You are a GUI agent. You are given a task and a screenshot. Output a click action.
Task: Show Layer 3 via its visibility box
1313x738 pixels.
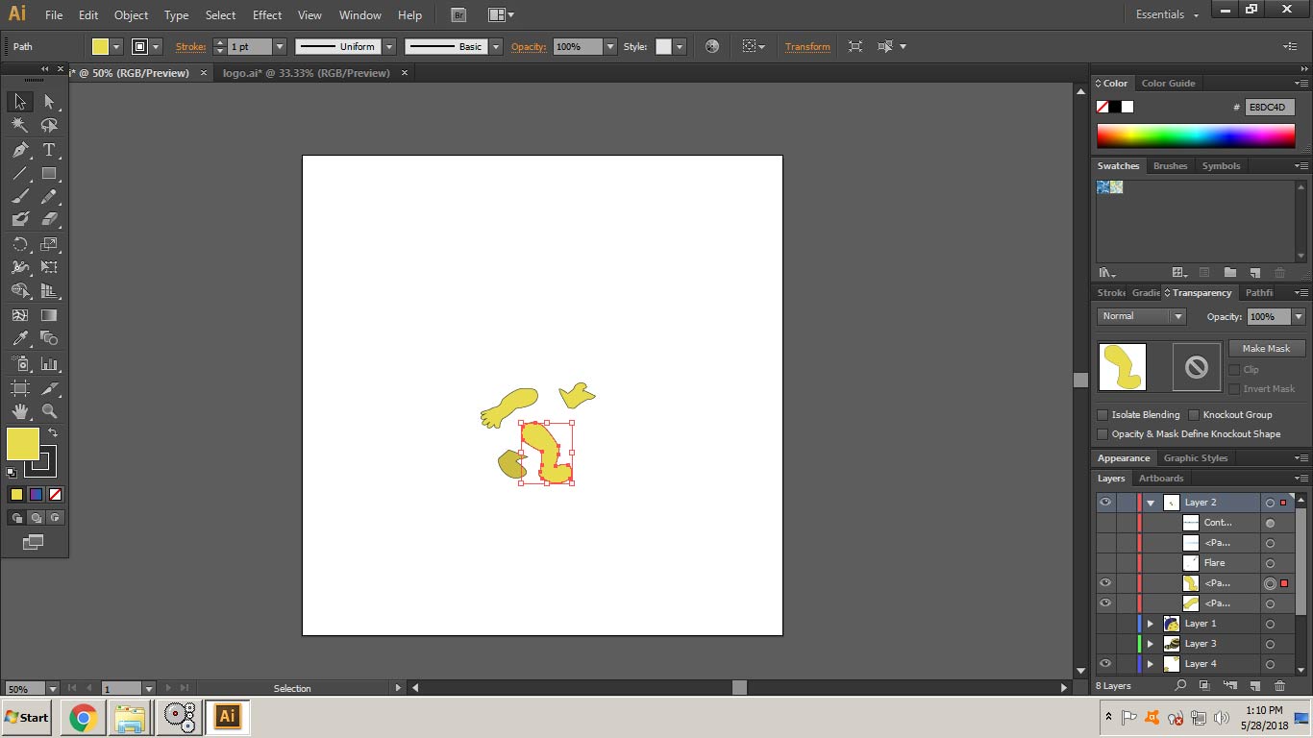[1105, 644]
